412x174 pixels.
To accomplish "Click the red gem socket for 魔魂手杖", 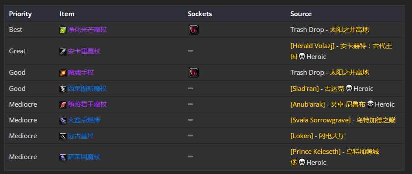I will click(x=194, y=73).
